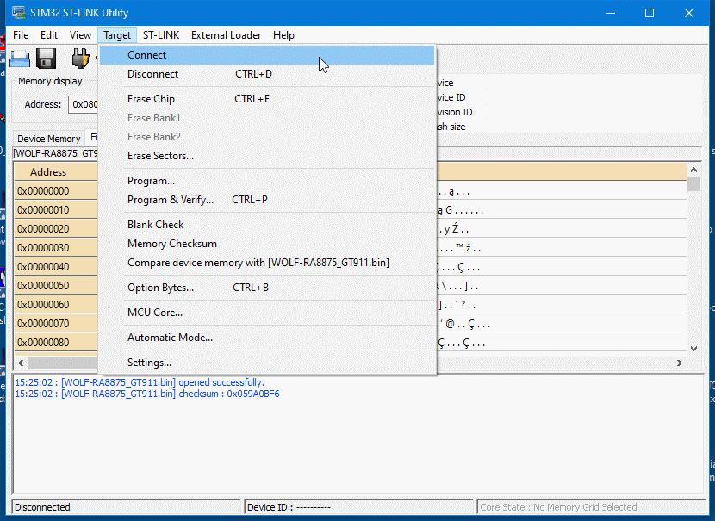The height and width of the screenshot is (521, 715).
Task: Select Memory Checksum menu item
Action: point(172,244)
